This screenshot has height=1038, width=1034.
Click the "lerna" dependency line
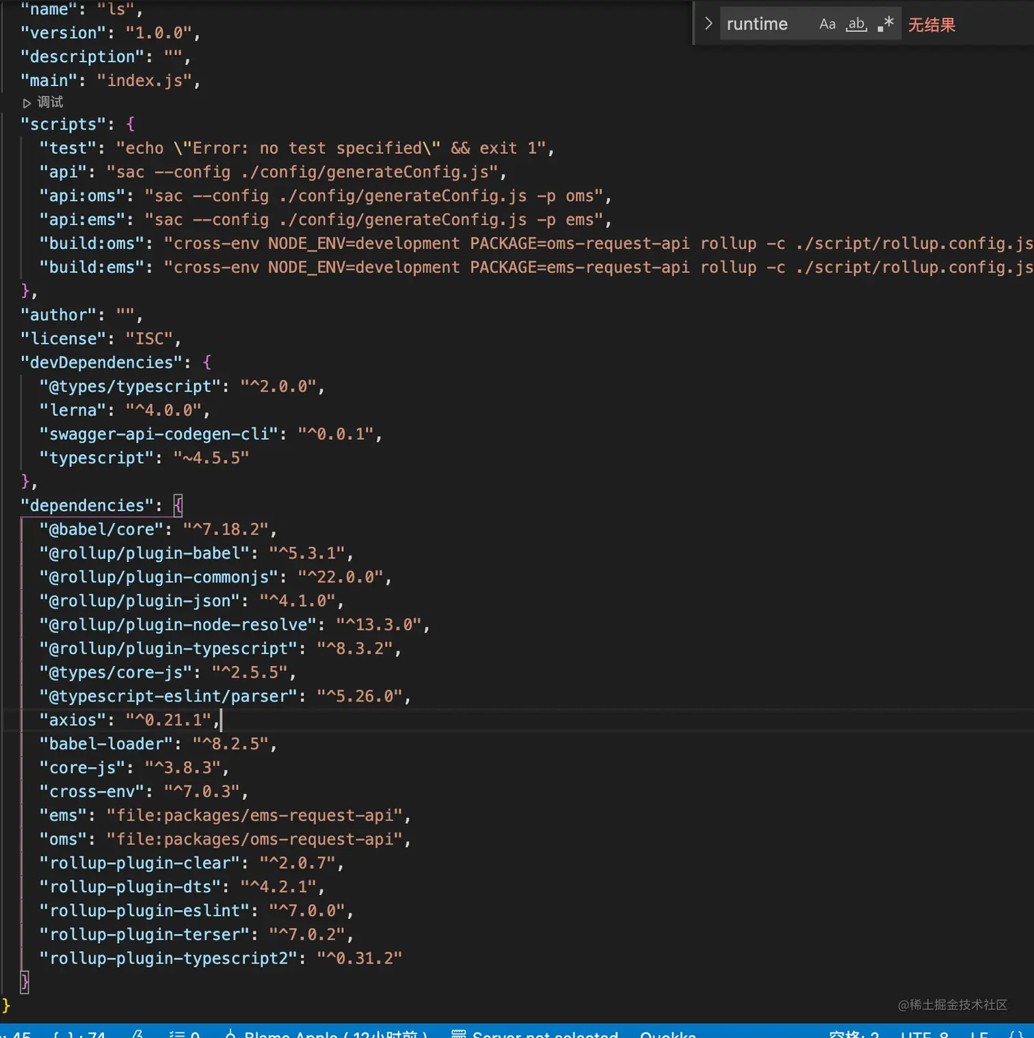pyautogui.click(x=124, y=410)
